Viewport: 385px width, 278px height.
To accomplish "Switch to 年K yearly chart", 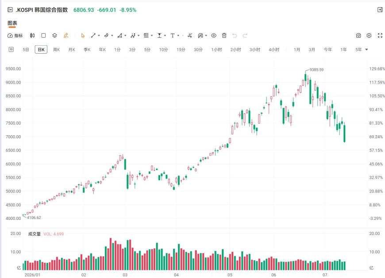I will pyautogui.click(x=102, y=50).
